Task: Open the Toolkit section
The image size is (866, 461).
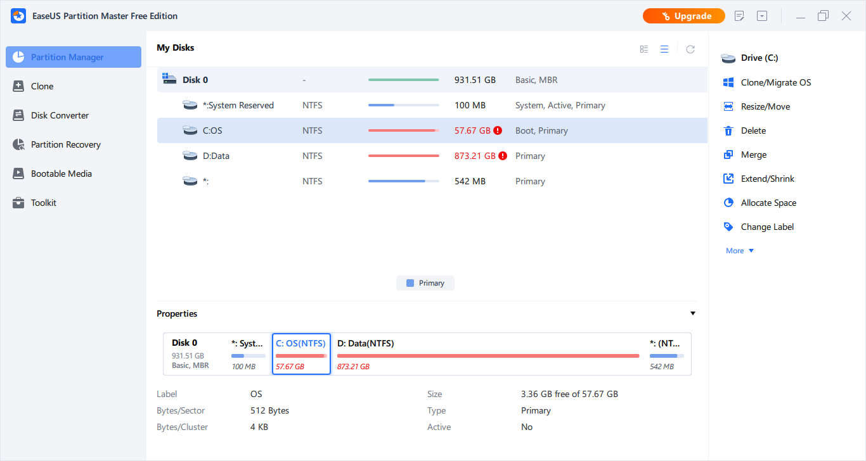Action: coord(74,203)
